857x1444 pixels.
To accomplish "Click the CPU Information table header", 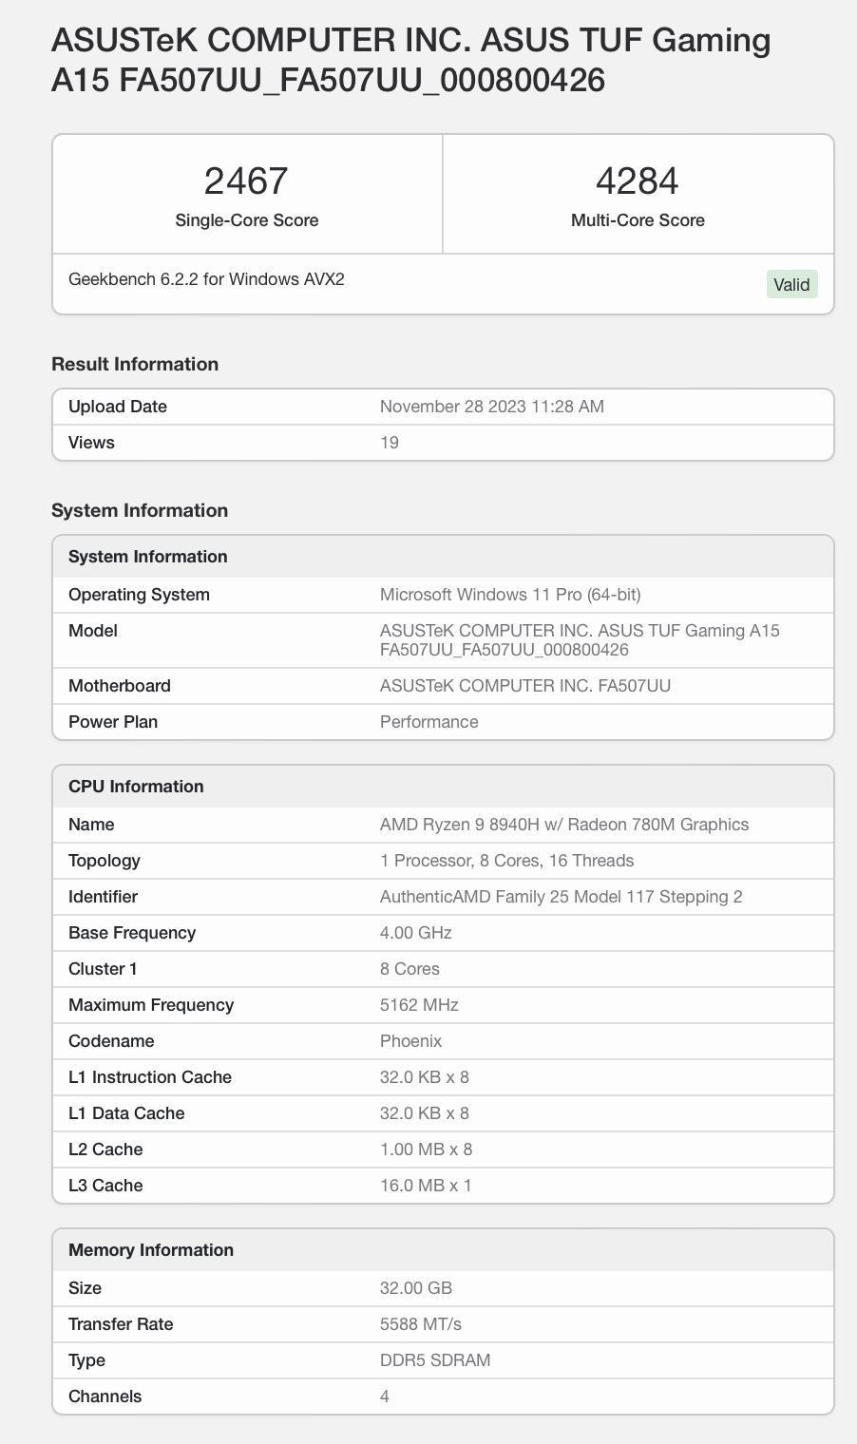I will (443, 787).
